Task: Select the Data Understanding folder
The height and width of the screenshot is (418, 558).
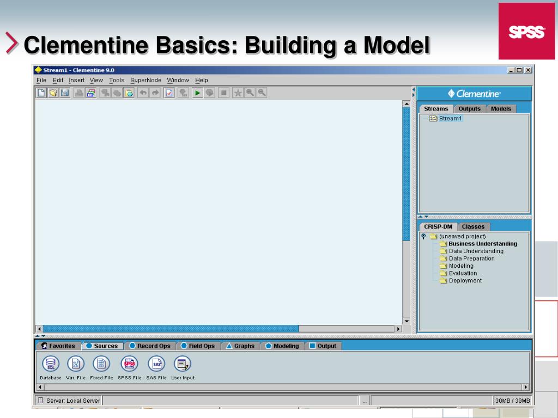Action: pos(471,251)
